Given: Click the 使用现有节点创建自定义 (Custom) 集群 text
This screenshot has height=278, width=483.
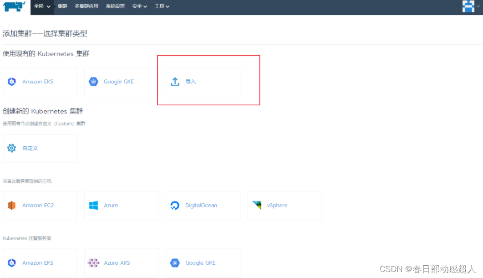Looking at the screenshot, I should click(x=44, y=124).
